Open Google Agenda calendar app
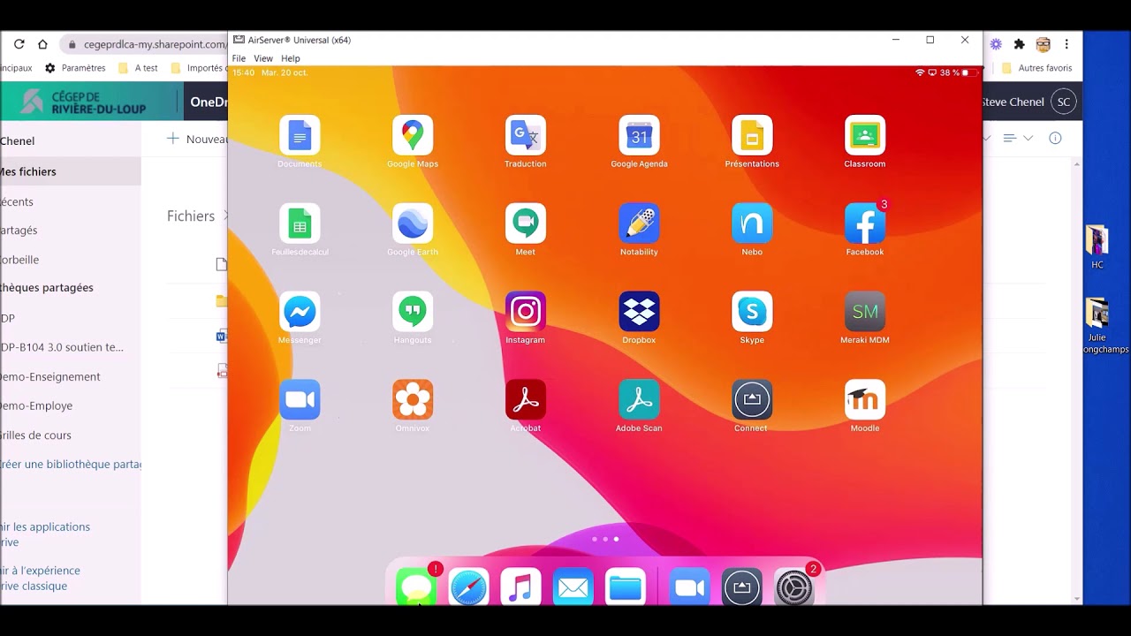Image resolution: width=1131 pixels, height=636 pixels. pyautogui.click(x=639, y=135)
